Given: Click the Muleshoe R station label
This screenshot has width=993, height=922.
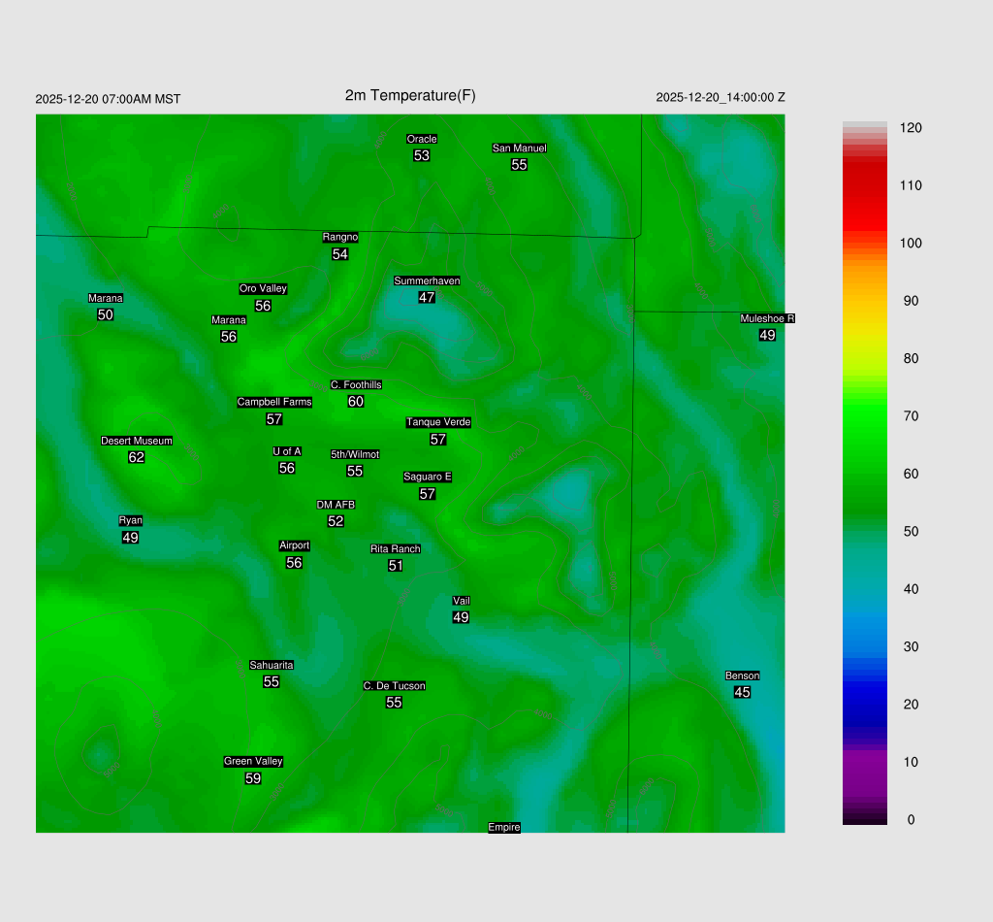Looking at the screenshot, I should (767, 318).
